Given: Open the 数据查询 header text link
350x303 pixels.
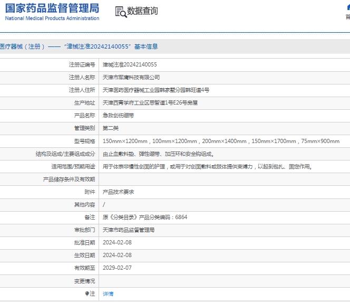Looking at the screenshot, I should coord(142,11).
